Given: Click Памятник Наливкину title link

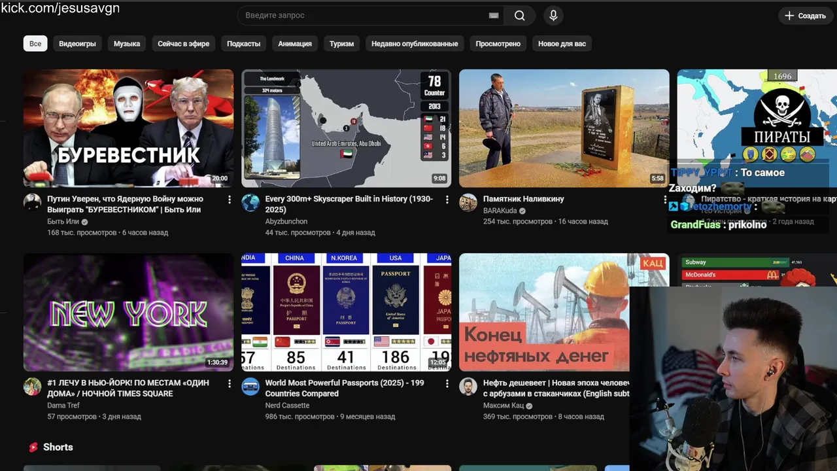Looking at the screenshot, I should [x=523, y=199].
